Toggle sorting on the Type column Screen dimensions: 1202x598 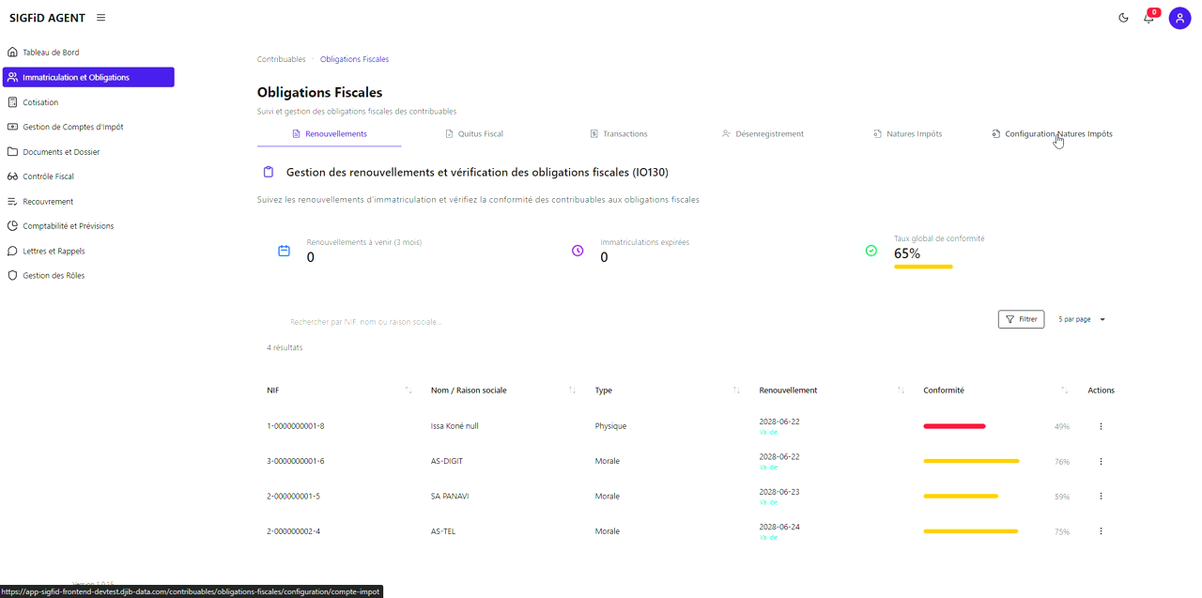point(735,389)
